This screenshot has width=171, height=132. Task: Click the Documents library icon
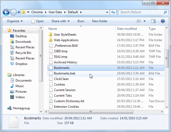(12, 80)
